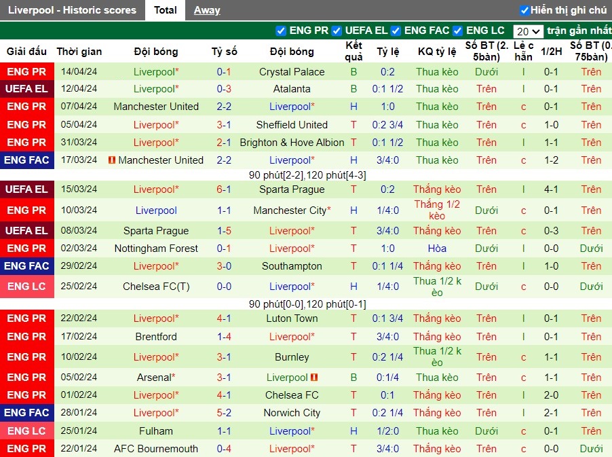Open the 20 recent matches dropdown
This screenshot has height=457, width=612.
point(528,31)
